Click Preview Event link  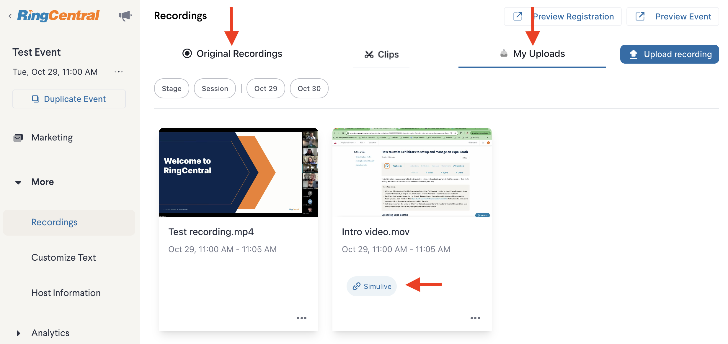click(x=673, y=16)
